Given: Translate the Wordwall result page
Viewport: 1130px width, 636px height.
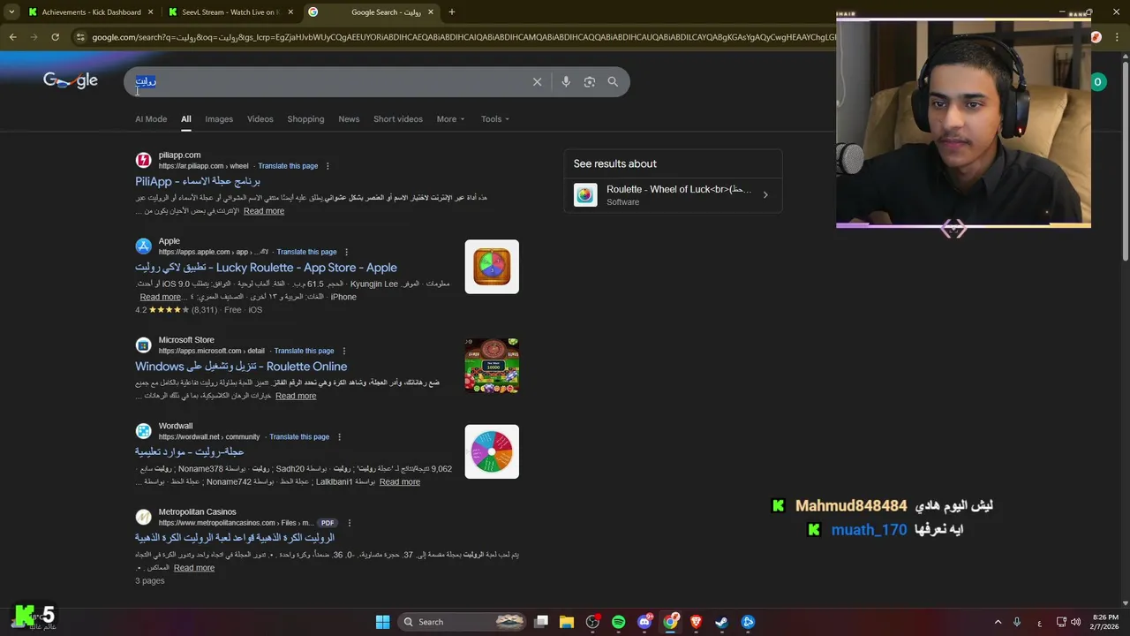Looking at the screenshot, I should (299, 436).
